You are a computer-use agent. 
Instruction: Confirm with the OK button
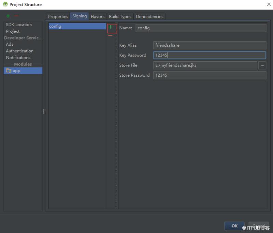click(x=234, y=226)
